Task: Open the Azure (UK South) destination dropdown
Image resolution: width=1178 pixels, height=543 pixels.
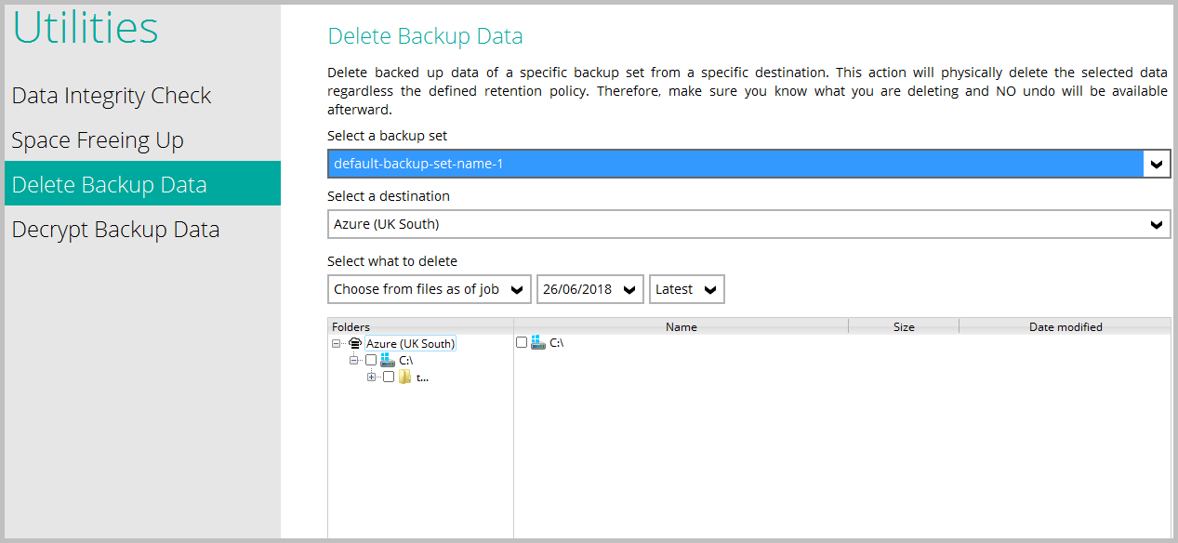Action: point(1156,224)
